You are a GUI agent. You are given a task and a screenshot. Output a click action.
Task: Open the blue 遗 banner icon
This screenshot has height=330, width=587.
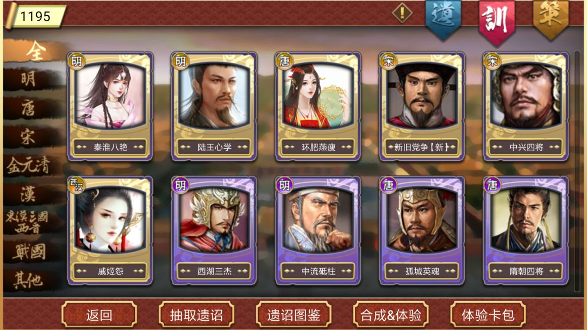pyautogui.click(x=444, y=18)
